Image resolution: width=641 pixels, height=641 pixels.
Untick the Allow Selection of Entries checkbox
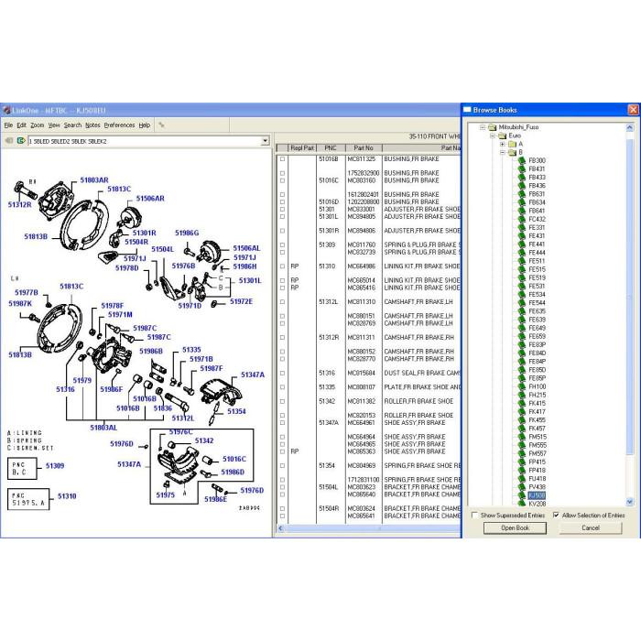556,515
